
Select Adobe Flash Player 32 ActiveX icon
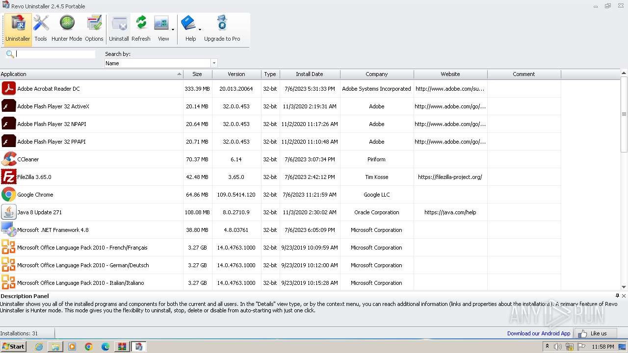click(x=8, y=106)
